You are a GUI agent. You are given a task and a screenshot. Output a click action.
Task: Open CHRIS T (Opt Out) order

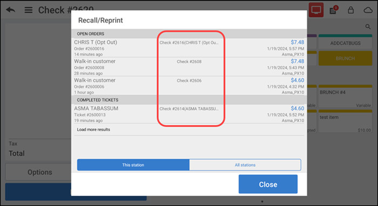point(189,48)
